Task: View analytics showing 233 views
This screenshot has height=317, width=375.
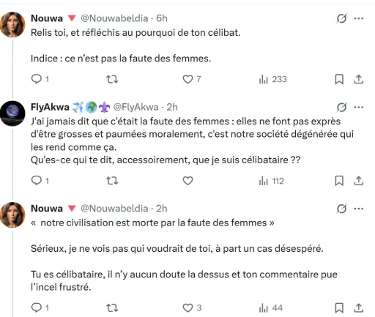Action: (272, 79)
